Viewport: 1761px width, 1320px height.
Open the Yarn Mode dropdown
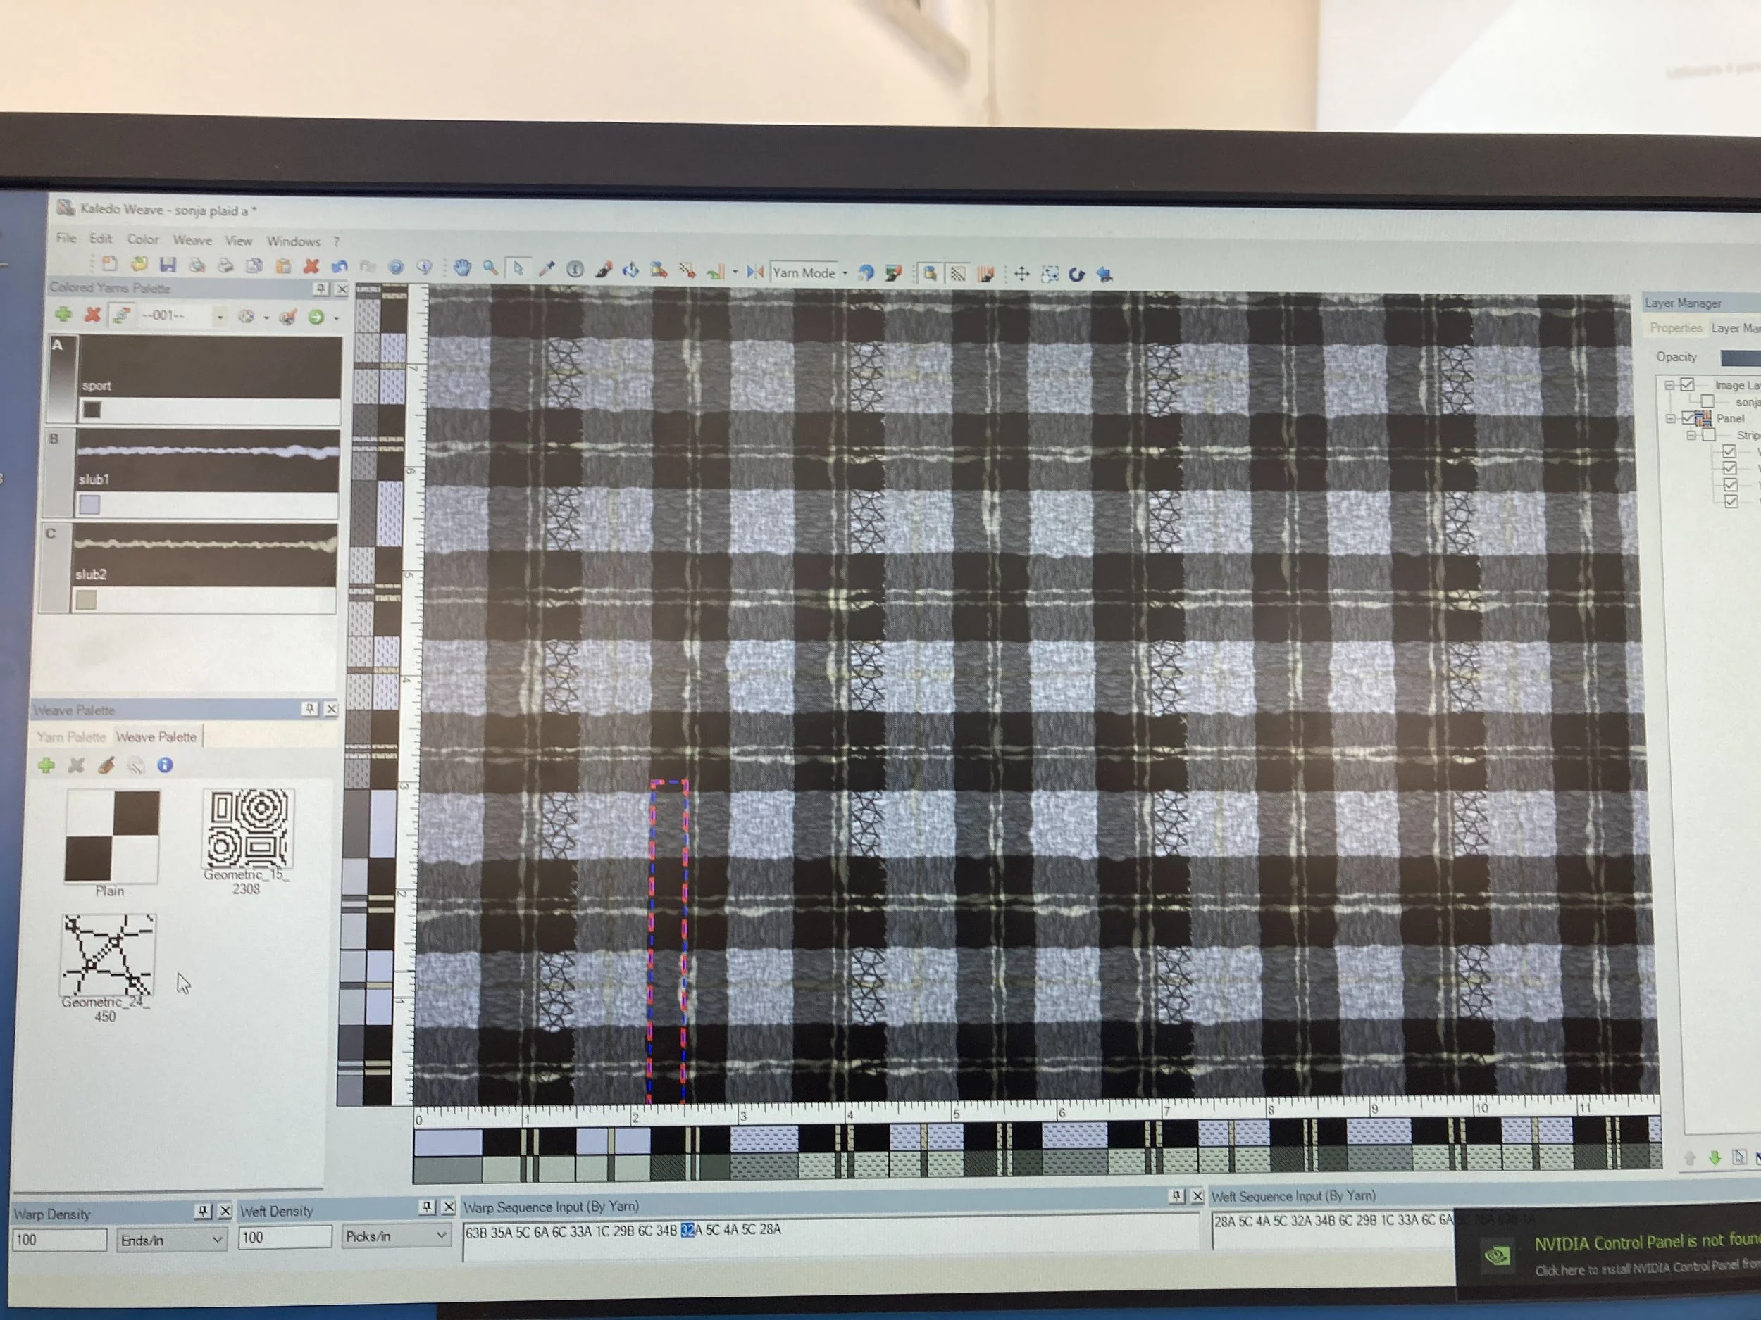tap(845, 273)
